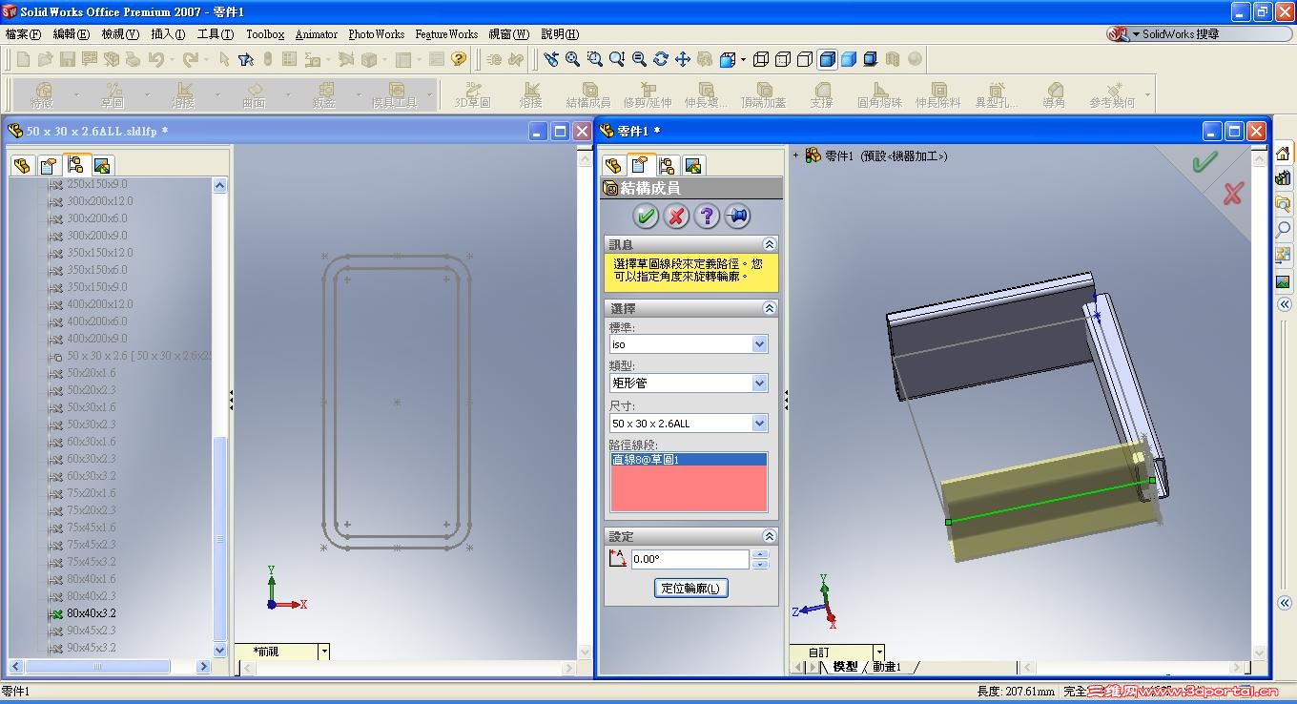Open the 類型 type dropdown showing 矩形管
This screenshot has width=1297, height=704.
point(760,383)
